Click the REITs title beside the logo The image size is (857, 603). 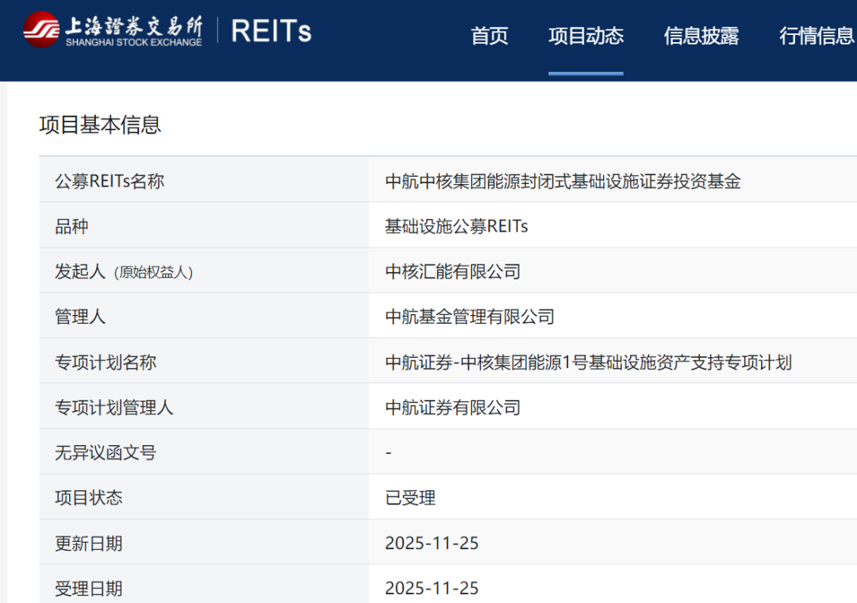(x=271, y=31)
